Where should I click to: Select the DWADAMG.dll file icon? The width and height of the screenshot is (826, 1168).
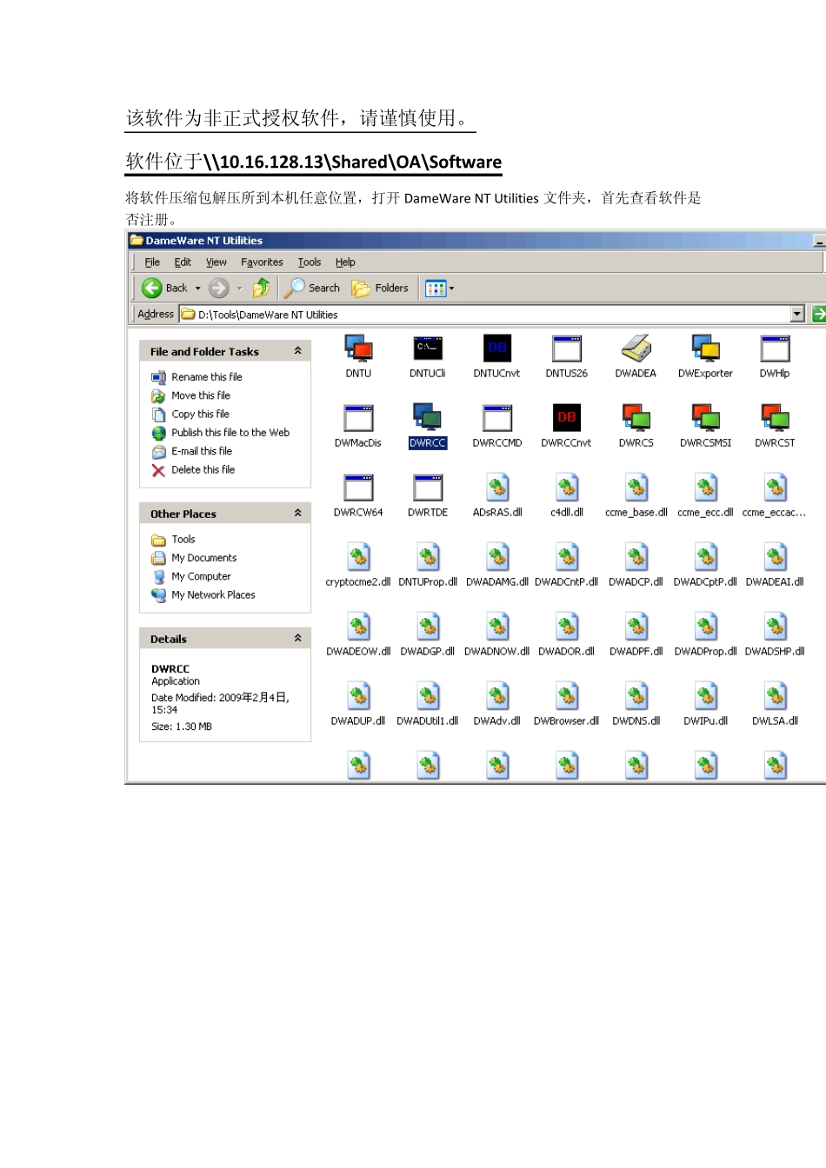coord(497,557)
